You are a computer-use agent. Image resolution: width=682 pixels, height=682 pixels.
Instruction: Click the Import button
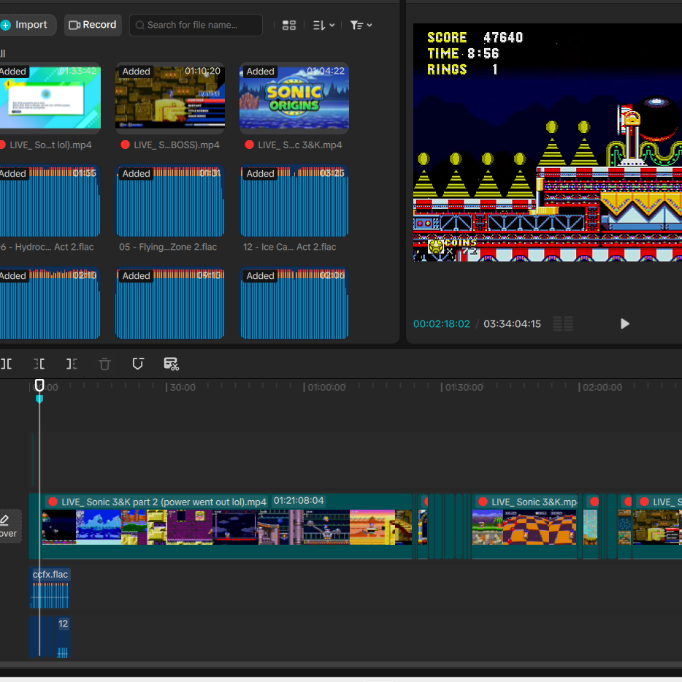click(28, 25)
